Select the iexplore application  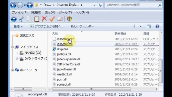(x=62, y=49)
